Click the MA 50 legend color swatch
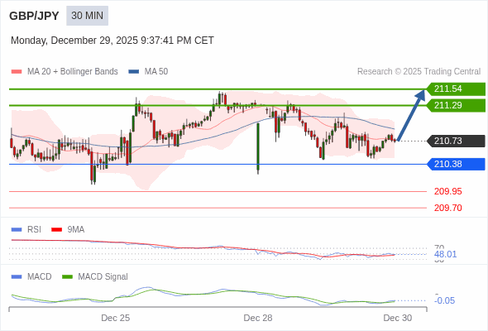This screenshot has height=331, width=488. pos(134,72)
